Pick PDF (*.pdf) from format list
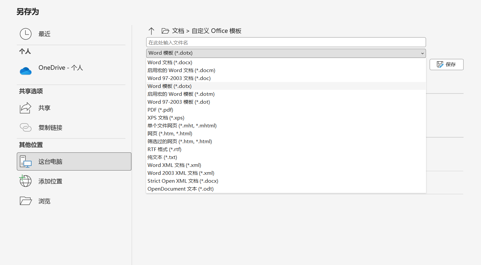 (160, 110)
